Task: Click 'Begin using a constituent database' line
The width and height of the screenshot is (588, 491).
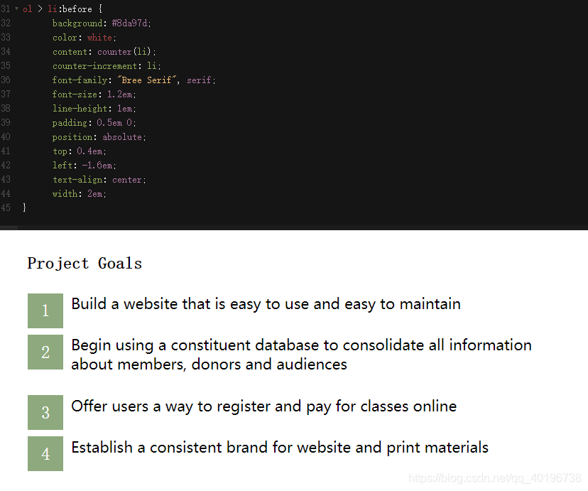Action: tap(302, 345)
